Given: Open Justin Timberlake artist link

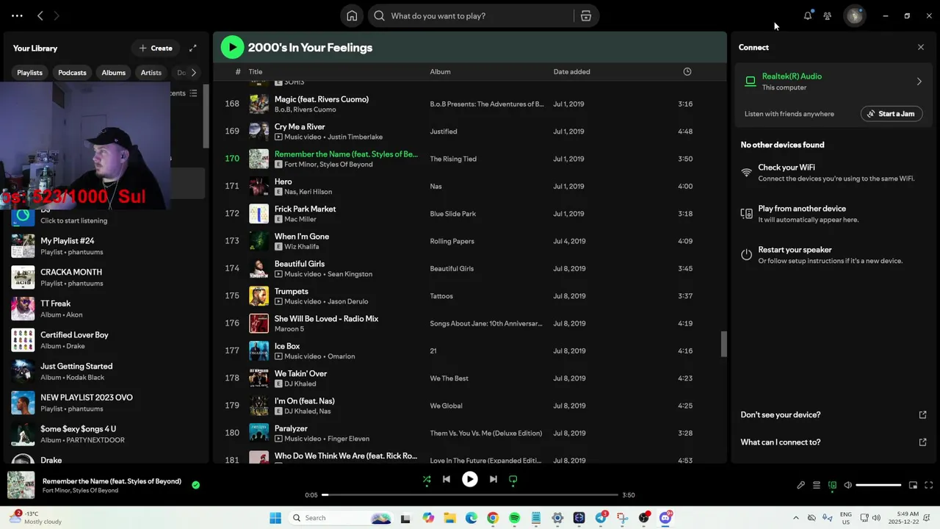Looking at the screenshot, I should (355, 137).
